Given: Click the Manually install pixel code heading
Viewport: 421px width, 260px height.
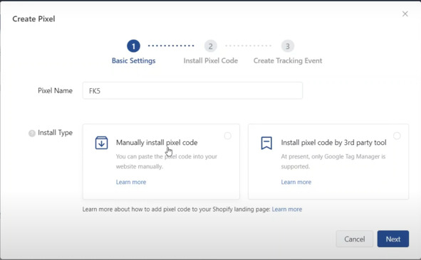Looking at the screenshot, I should pos(157,143).
